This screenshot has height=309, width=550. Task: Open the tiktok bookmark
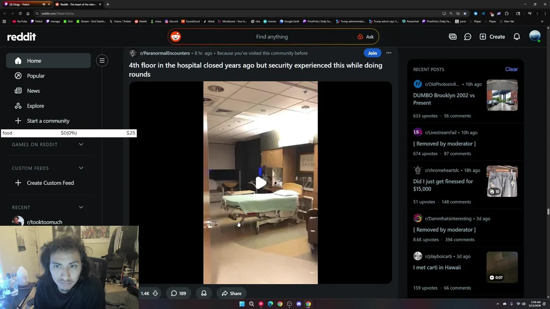click(x=209, y=21)
